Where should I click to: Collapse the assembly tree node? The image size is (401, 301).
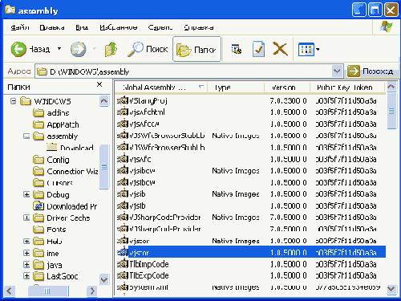pos(26,136)
